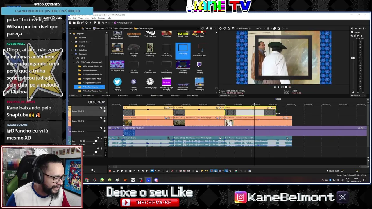
Task: Open the Explorer address path dropdown
Action: [x=198, y=28]
